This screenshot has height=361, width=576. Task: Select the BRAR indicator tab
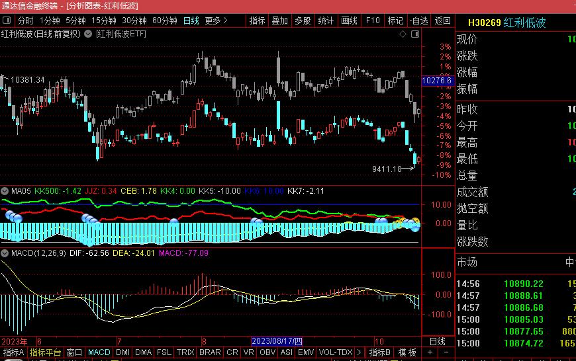coord(210,352)
